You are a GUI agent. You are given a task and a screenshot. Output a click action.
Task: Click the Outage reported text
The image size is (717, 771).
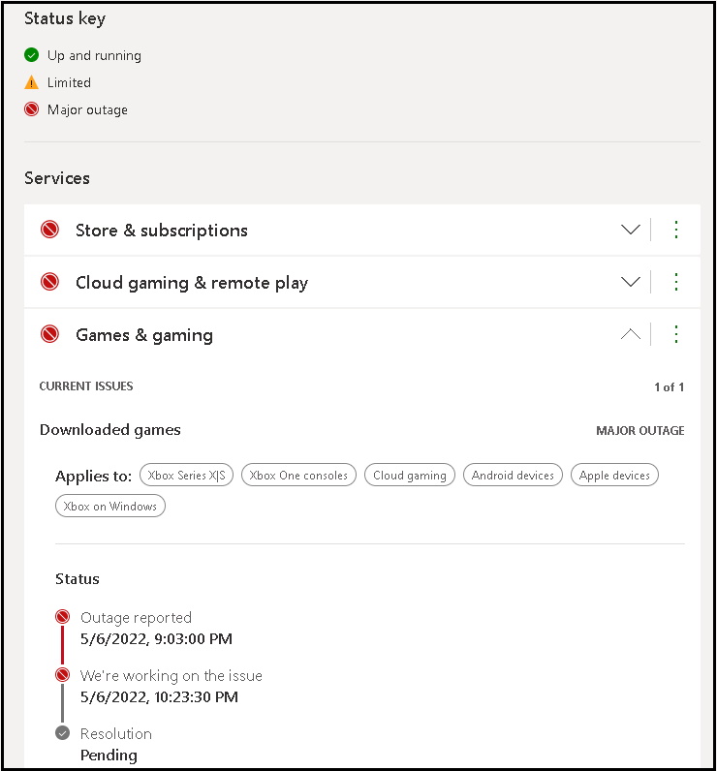pyautogui.click(x=136, y=618)
